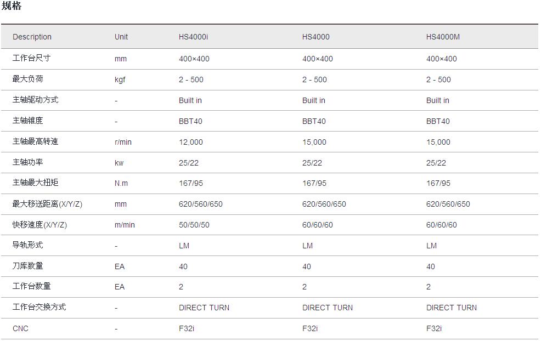Click the 50/50/50 rapid speed value

click(x=195, y=225)
